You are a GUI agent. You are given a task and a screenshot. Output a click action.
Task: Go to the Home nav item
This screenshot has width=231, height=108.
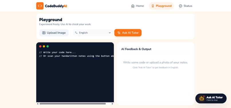click(138, 6)
